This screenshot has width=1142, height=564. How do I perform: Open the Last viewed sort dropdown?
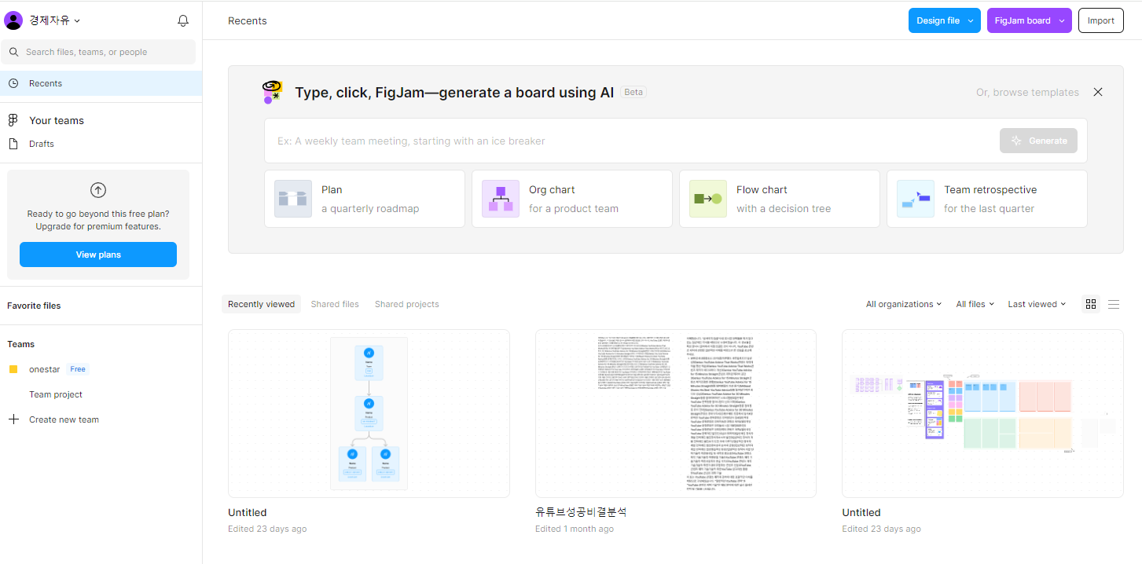pos(1037,304)
